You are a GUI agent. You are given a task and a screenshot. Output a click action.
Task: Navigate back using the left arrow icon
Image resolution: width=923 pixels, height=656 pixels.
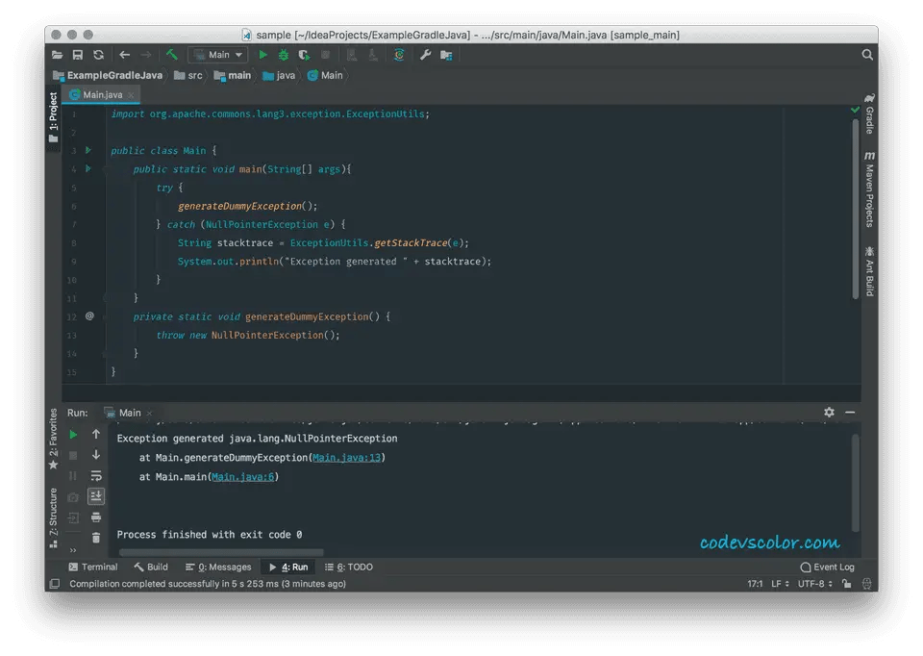[124, 55]
